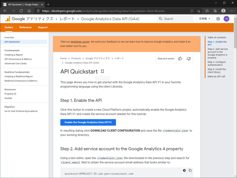Copy the code sample to clipboard
This screenshot has width=237, height=178.
[190, 171]
